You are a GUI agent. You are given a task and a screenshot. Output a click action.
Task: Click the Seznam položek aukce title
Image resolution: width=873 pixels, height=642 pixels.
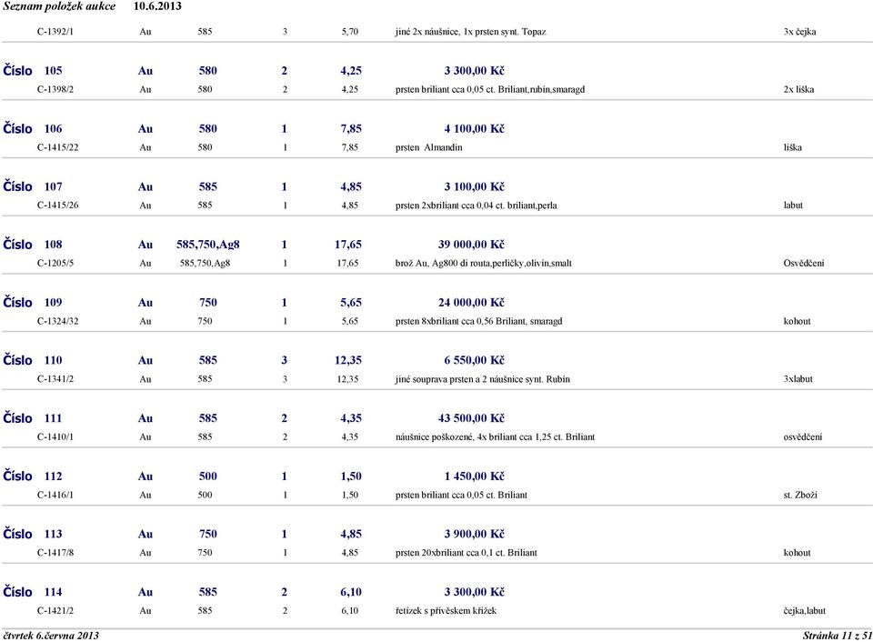point(59,6)
